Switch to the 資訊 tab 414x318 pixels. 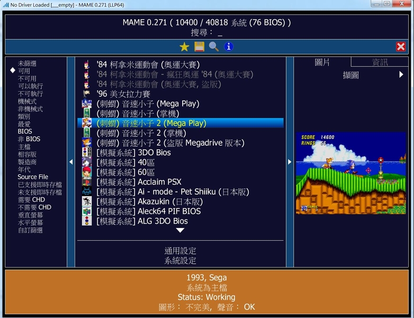coord(380,63)
